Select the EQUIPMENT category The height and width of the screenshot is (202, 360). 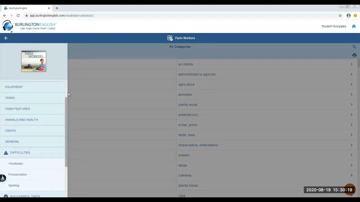(32, 87)
